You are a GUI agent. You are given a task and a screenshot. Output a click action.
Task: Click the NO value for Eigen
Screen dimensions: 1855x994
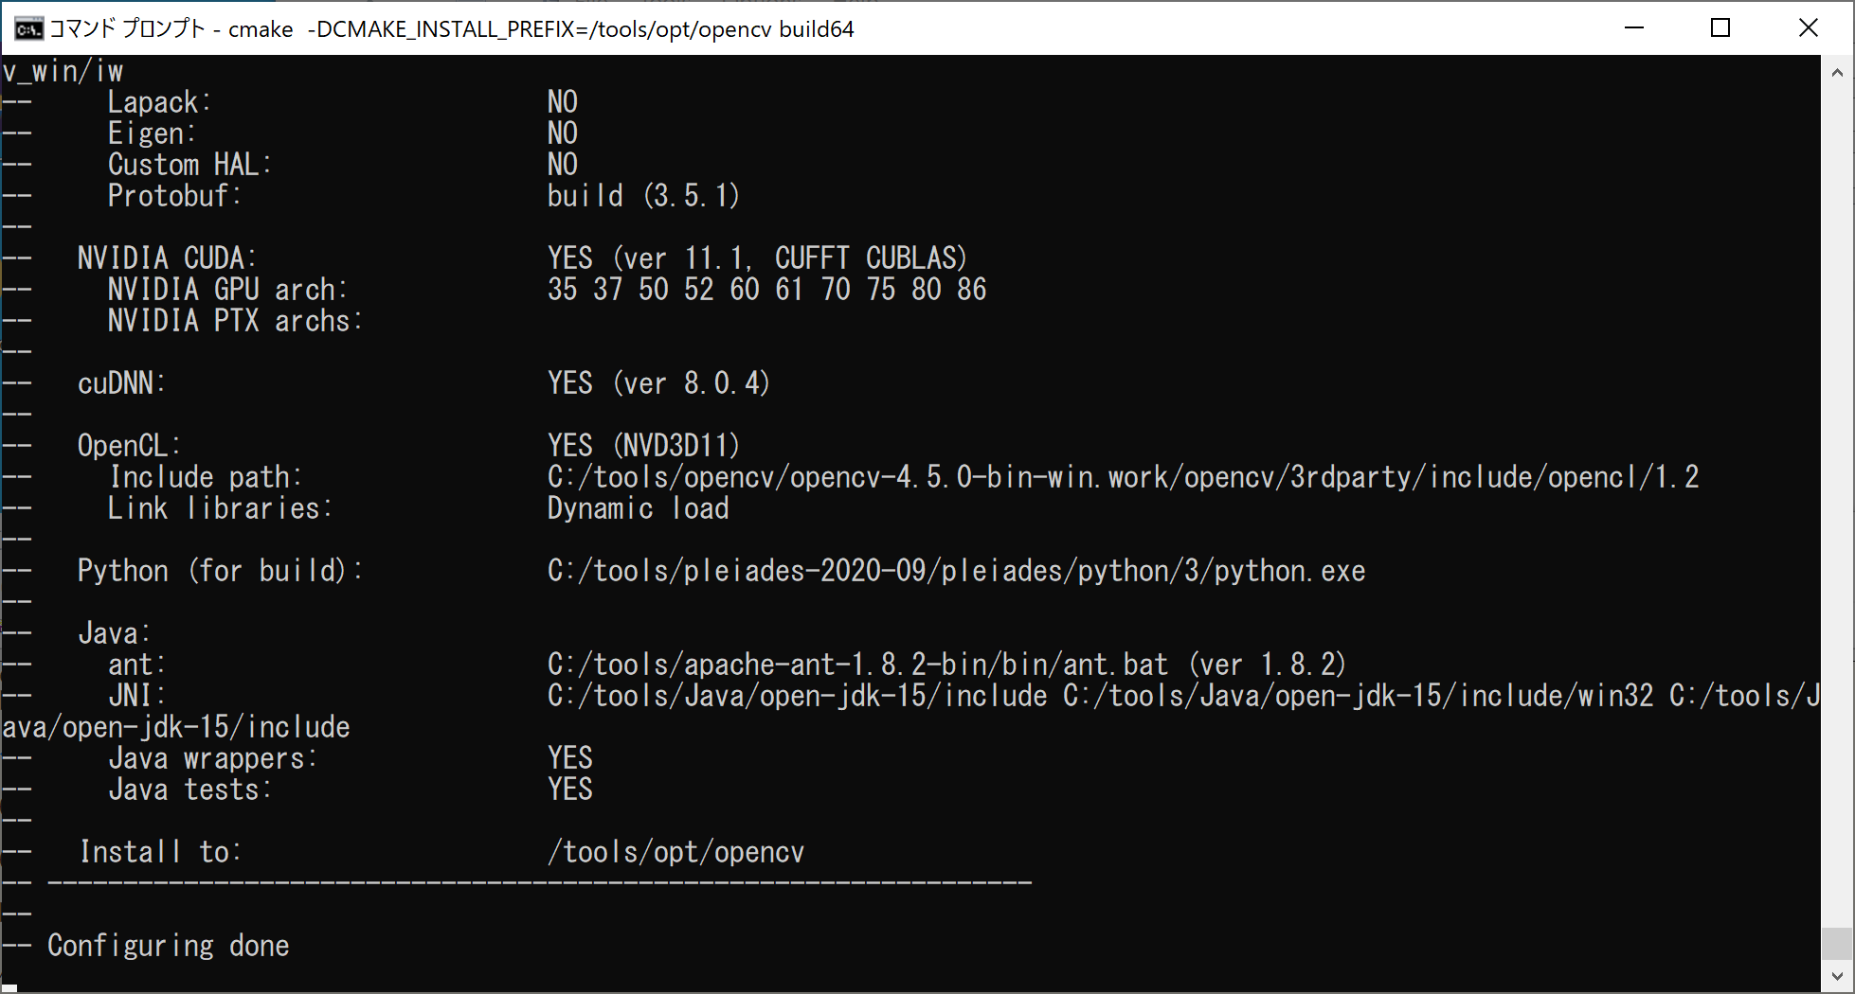(x=562, y=133)
